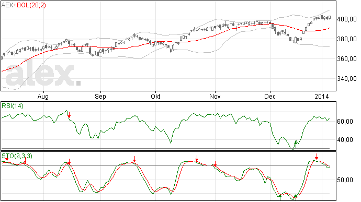Click the 360,00 price axis label
This screenshot has width=361, height=202.
click(x=347, y=59)
